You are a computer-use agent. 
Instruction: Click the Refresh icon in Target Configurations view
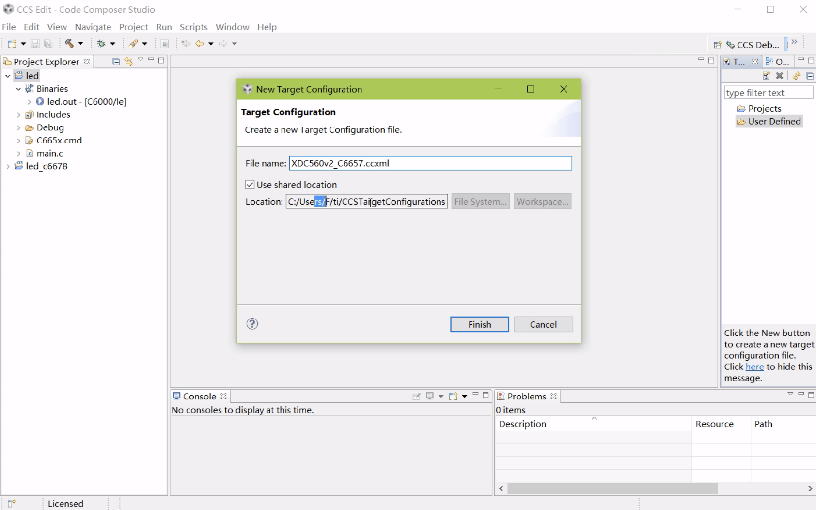point(797,77)
